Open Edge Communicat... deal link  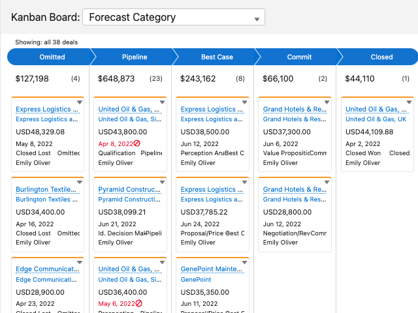point(48,269)
